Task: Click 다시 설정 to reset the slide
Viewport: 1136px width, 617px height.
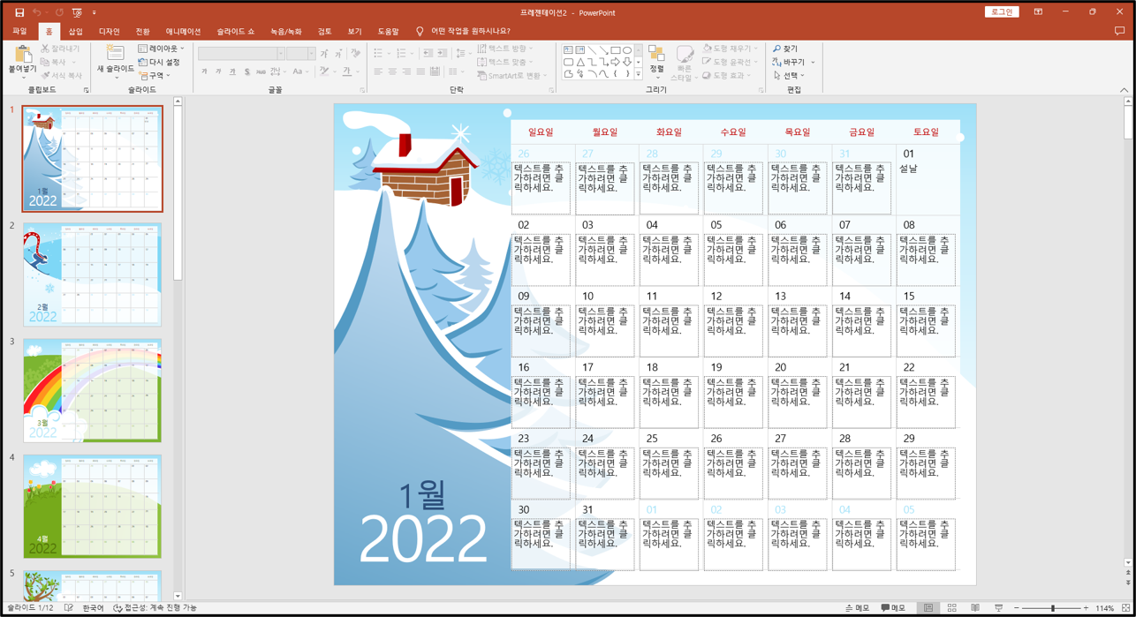Action: tap(159, 62)
